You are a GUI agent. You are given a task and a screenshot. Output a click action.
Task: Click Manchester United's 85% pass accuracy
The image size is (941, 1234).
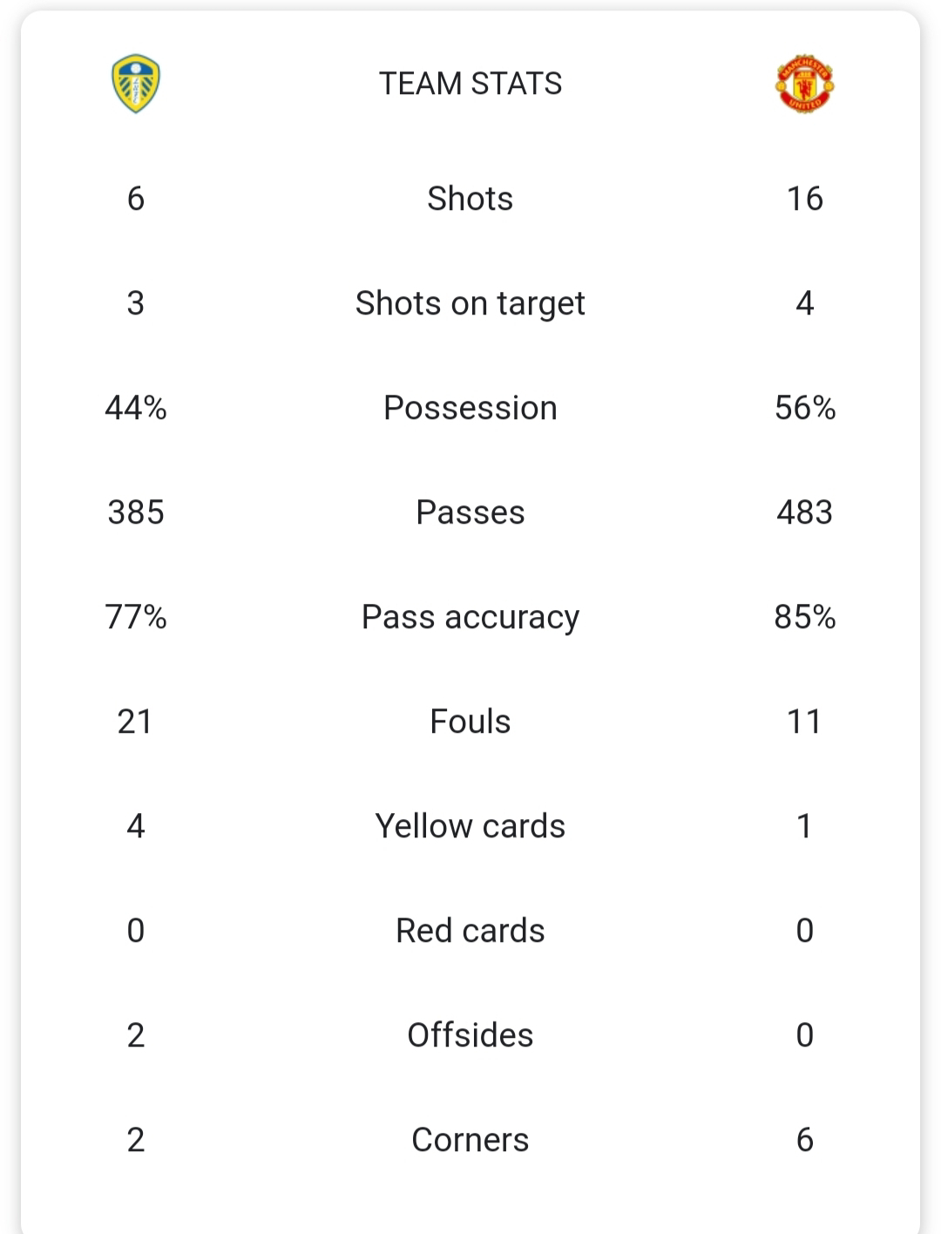805,617
